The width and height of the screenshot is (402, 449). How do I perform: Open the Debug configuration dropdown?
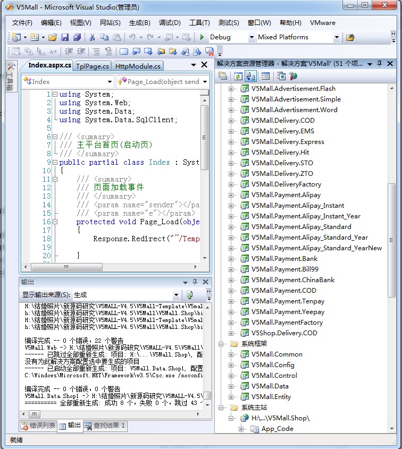click(252, 37)
